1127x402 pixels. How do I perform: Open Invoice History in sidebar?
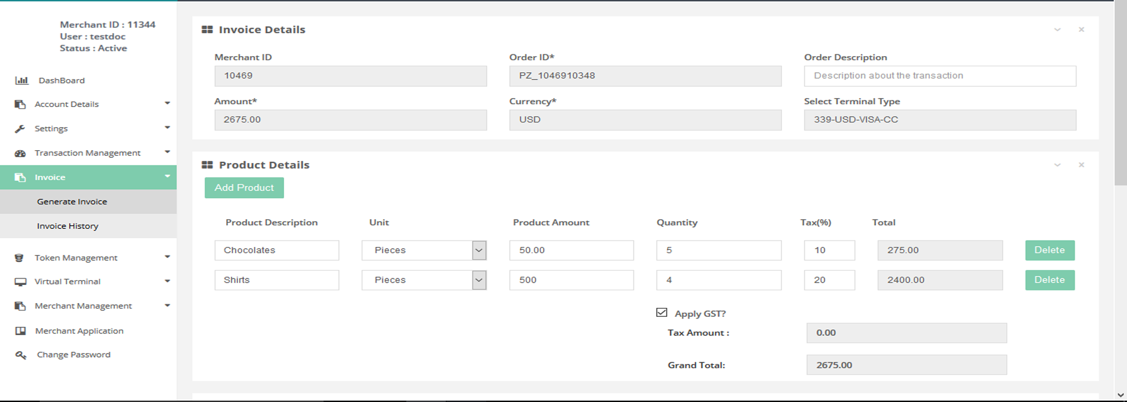pyautogui.click(x=67, y=226)
